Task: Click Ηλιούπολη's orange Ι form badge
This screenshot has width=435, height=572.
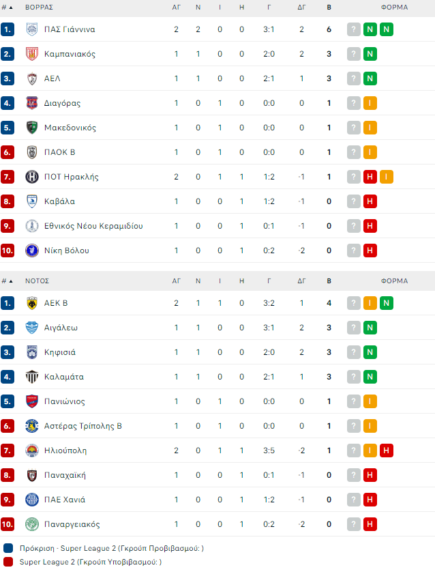Action: click(370, 451)
